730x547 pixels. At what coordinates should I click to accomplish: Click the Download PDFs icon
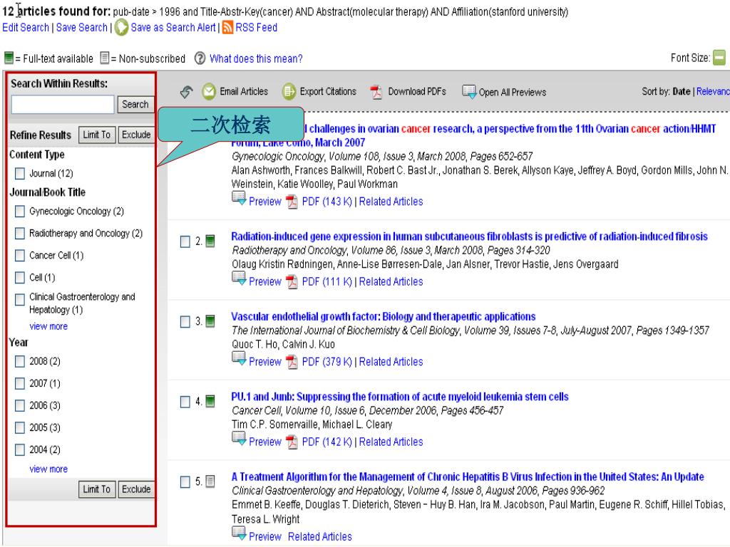point(376,92)
